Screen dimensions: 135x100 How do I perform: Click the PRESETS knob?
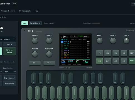click(x=35, y=54)
